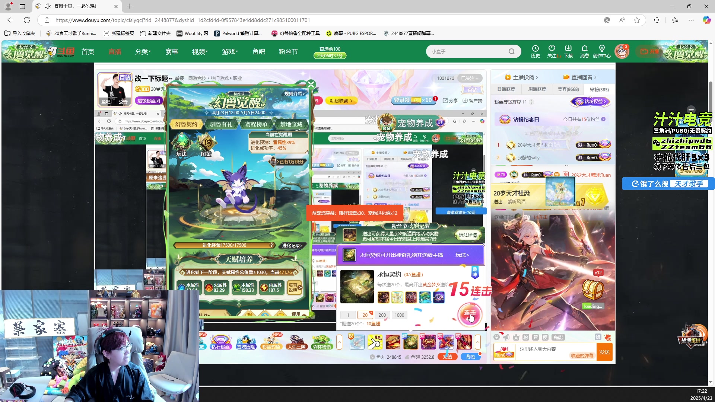Select the 幻兽契约 tab
Viewport: 715px width, 402px height.
186,124
